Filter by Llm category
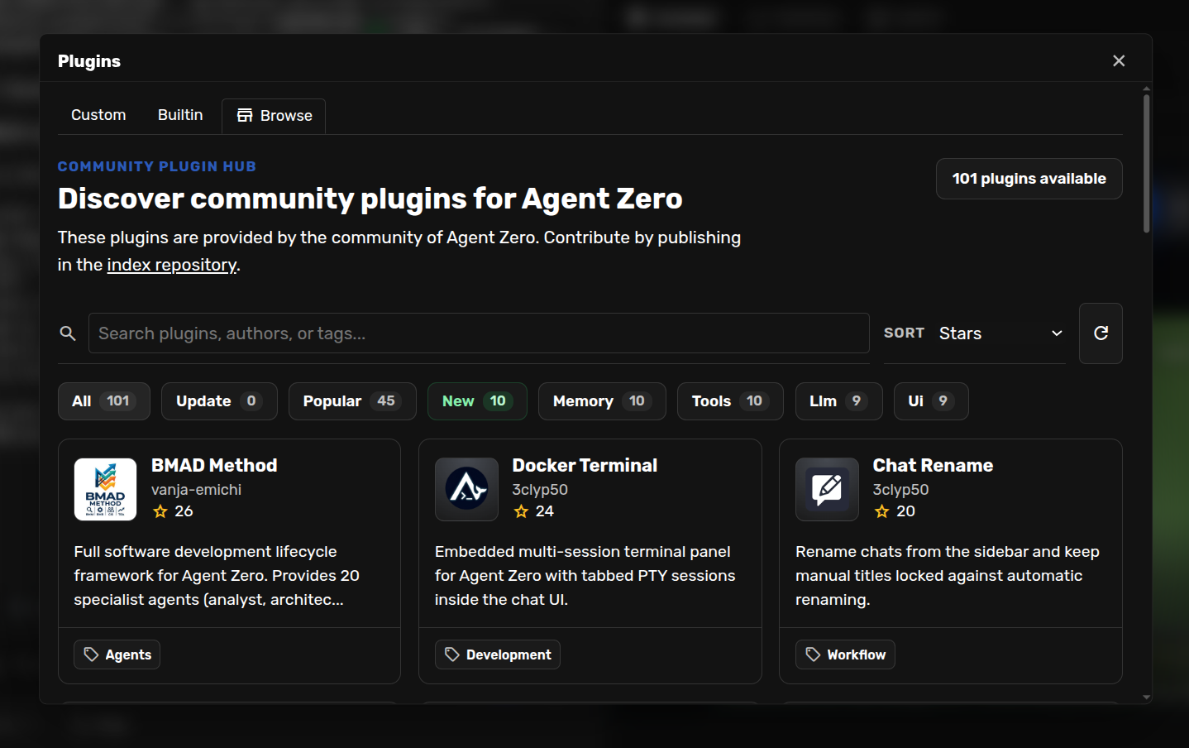This screenshot has height=748, width=1189. (x=838, y=401)
